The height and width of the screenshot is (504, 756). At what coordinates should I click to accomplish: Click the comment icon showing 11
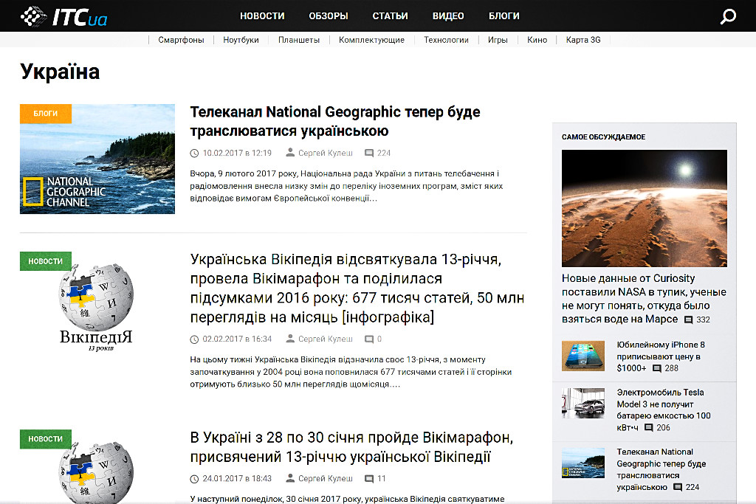click(369, 479)
